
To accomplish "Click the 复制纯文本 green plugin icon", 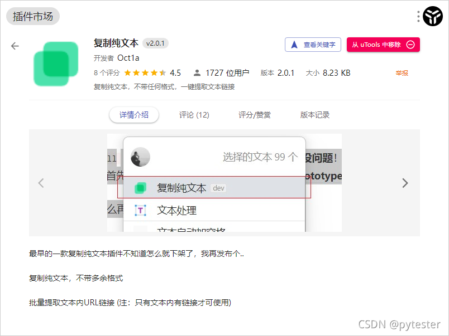I will pyautogui.click(x=56, y=64).
